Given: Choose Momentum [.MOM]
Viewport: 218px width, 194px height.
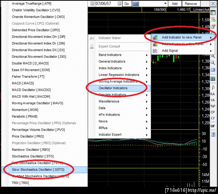Looking at the screenshot, I should [x=25, y=110].
